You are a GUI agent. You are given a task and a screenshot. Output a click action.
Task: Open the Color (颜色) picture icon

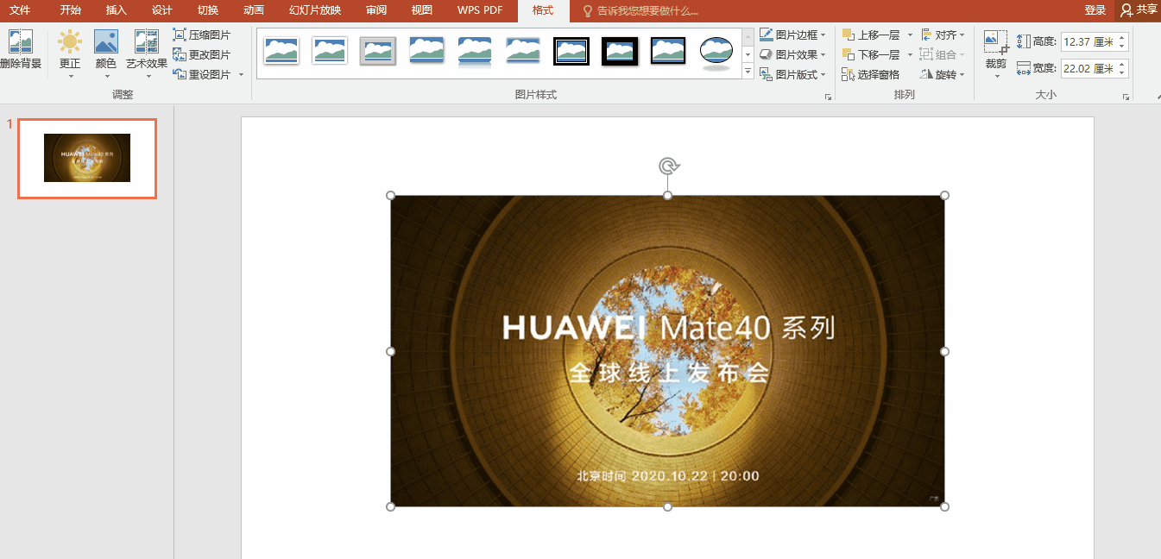coord(106,41)
